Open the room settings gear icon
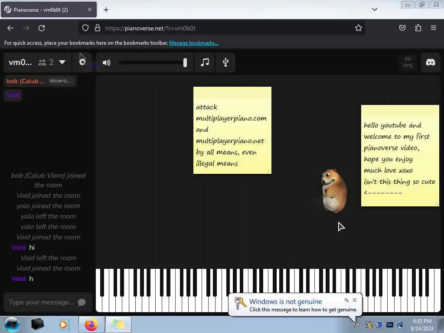Screen dimensions: 444x333 [82, 62]
